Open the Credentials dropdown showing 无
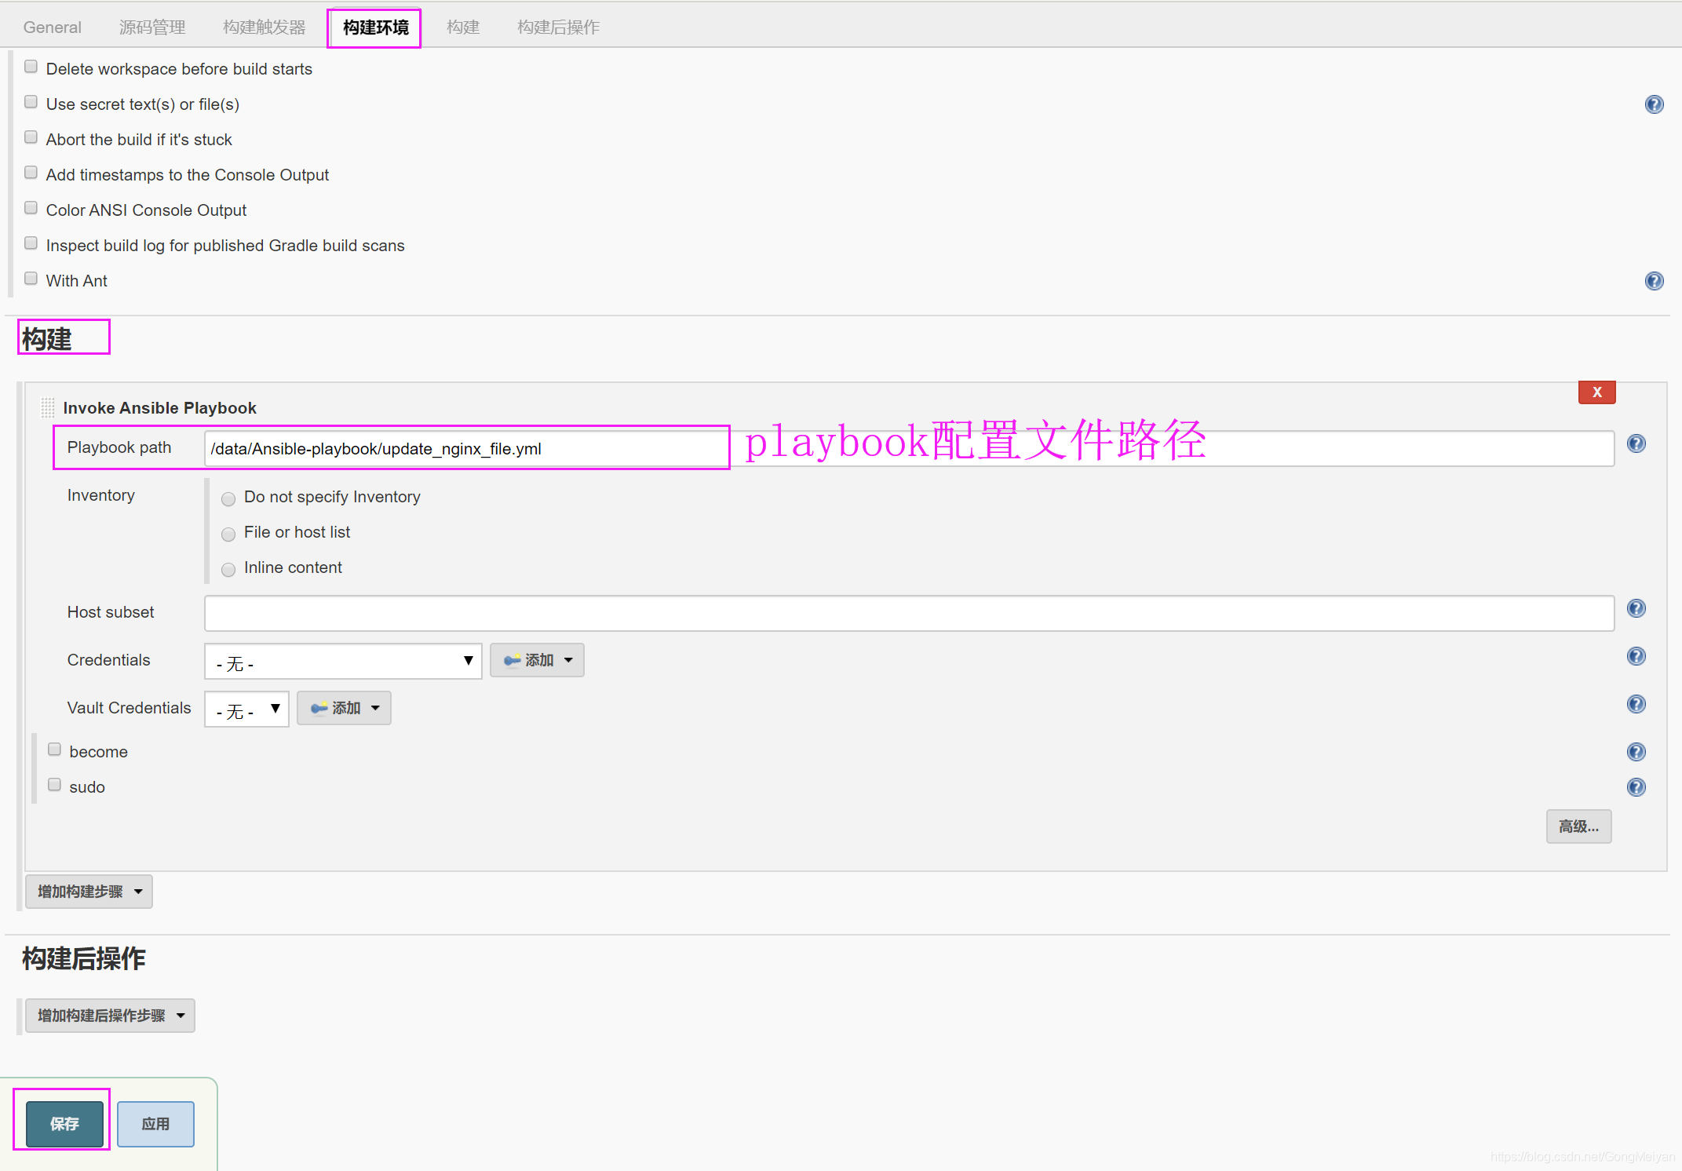The width and height of the screenshot is (1682, 1171). click(x=343, y=662)
